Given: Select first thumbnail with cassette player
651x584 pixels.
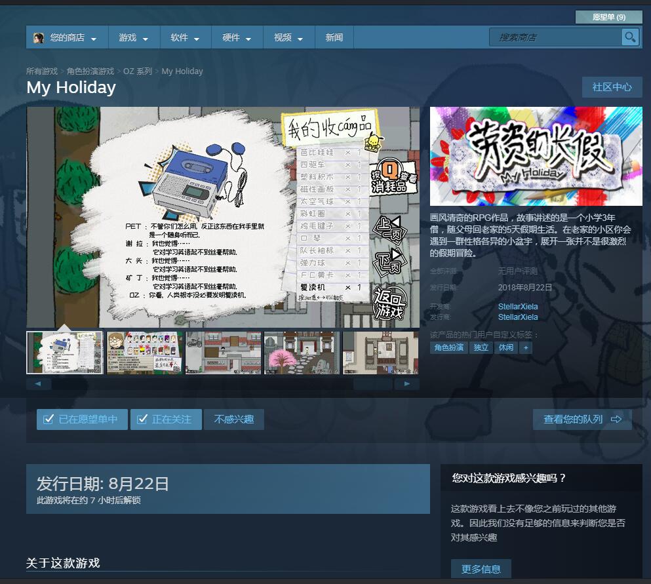Looking at the screenshot, I should pyautogui.click(x=65, y=353).
